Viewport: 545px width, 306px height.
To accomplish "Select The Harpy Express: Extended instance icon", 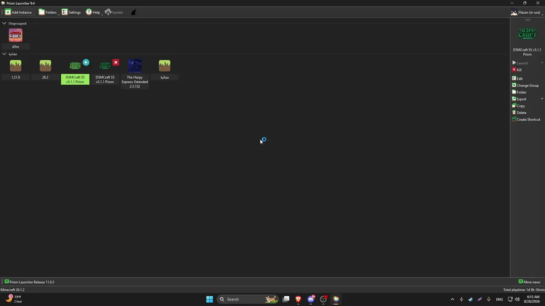I will click(x=135, y=66).
